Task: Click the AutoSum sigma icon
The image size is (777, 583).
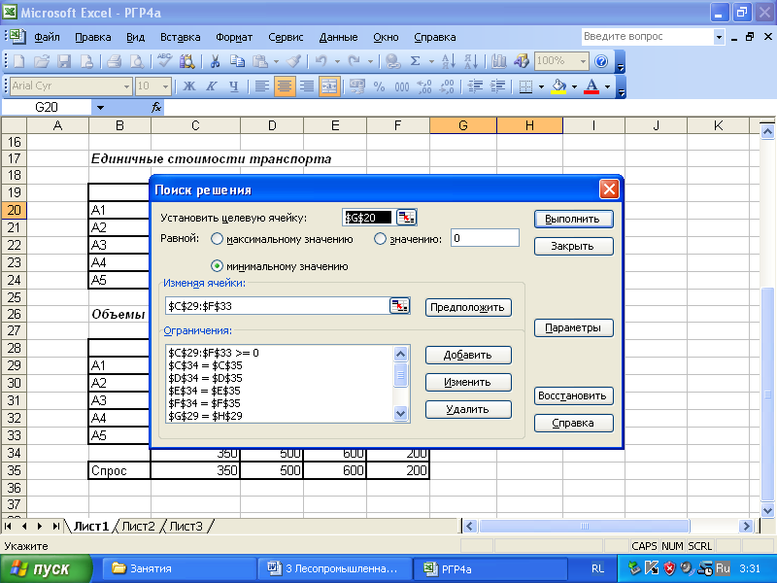Action: [x=416, y=61]
